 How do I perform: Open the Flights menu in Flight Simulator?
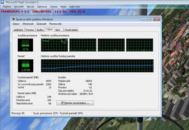click(7, 7)
